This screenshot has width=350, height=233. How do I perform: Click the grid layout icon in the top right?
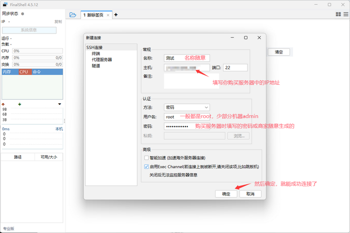point(338,14)
